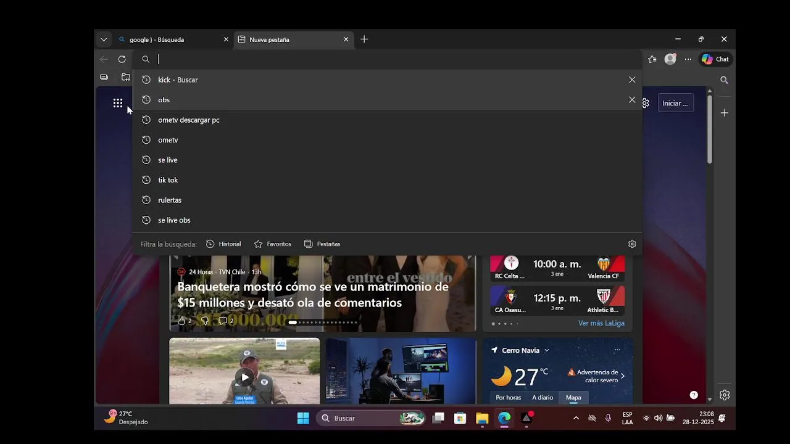Click the help question mark icon
This screenshot has width=790, height=444.
(x=694, y=395)
